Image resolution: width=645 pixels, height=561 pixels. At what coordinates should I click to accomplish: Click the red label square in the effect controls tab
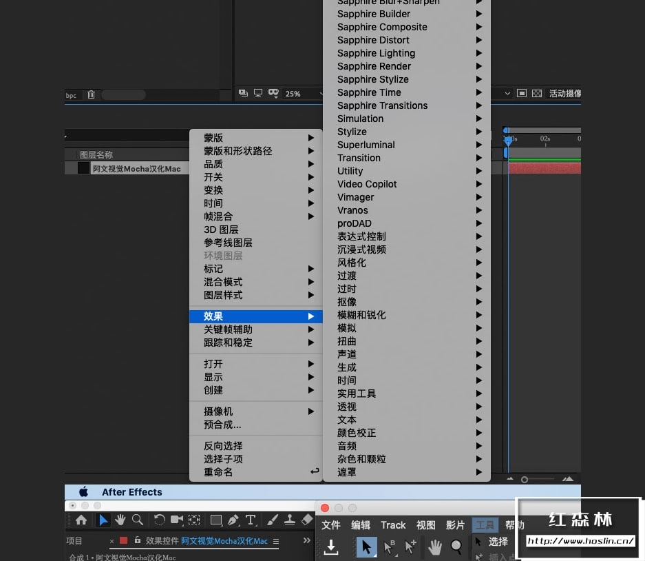click(x=123, y=540)
